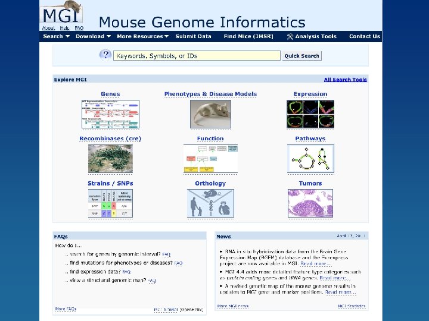The image size is (429, 321).
Task: Open the Function diagram thumbnail
Action: pos(210,159)
